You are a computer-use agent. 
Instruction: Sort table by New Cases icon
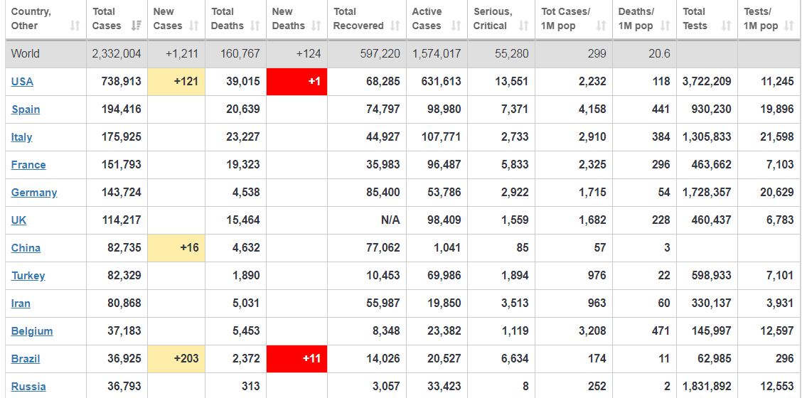[x=194, y=26]
